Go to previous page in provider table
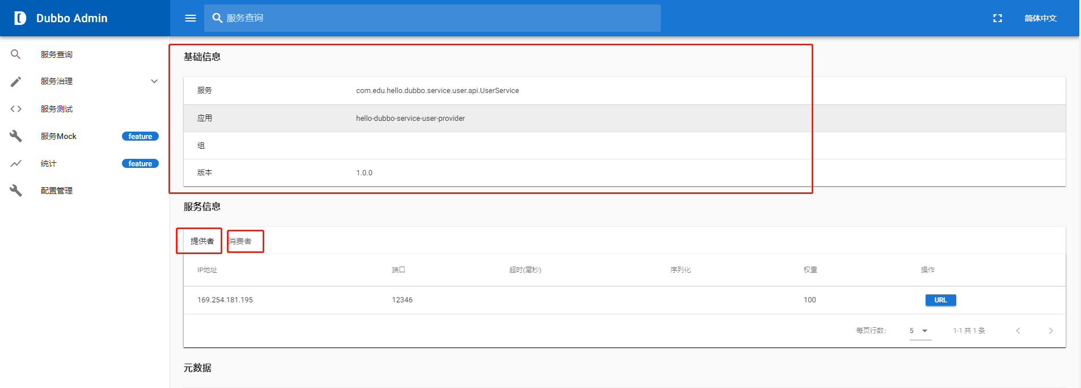 (x=1018, y=331)
